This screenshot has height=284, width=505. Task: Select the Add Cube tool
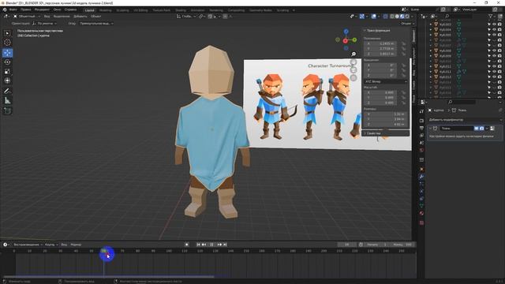coord(7,110)
